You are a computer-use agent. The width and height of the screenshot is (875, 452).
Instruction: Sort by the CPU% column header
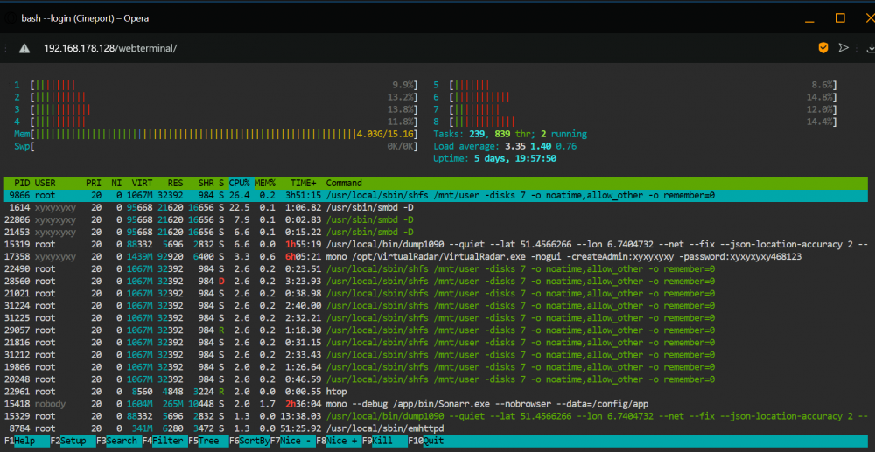click(240, 183)
